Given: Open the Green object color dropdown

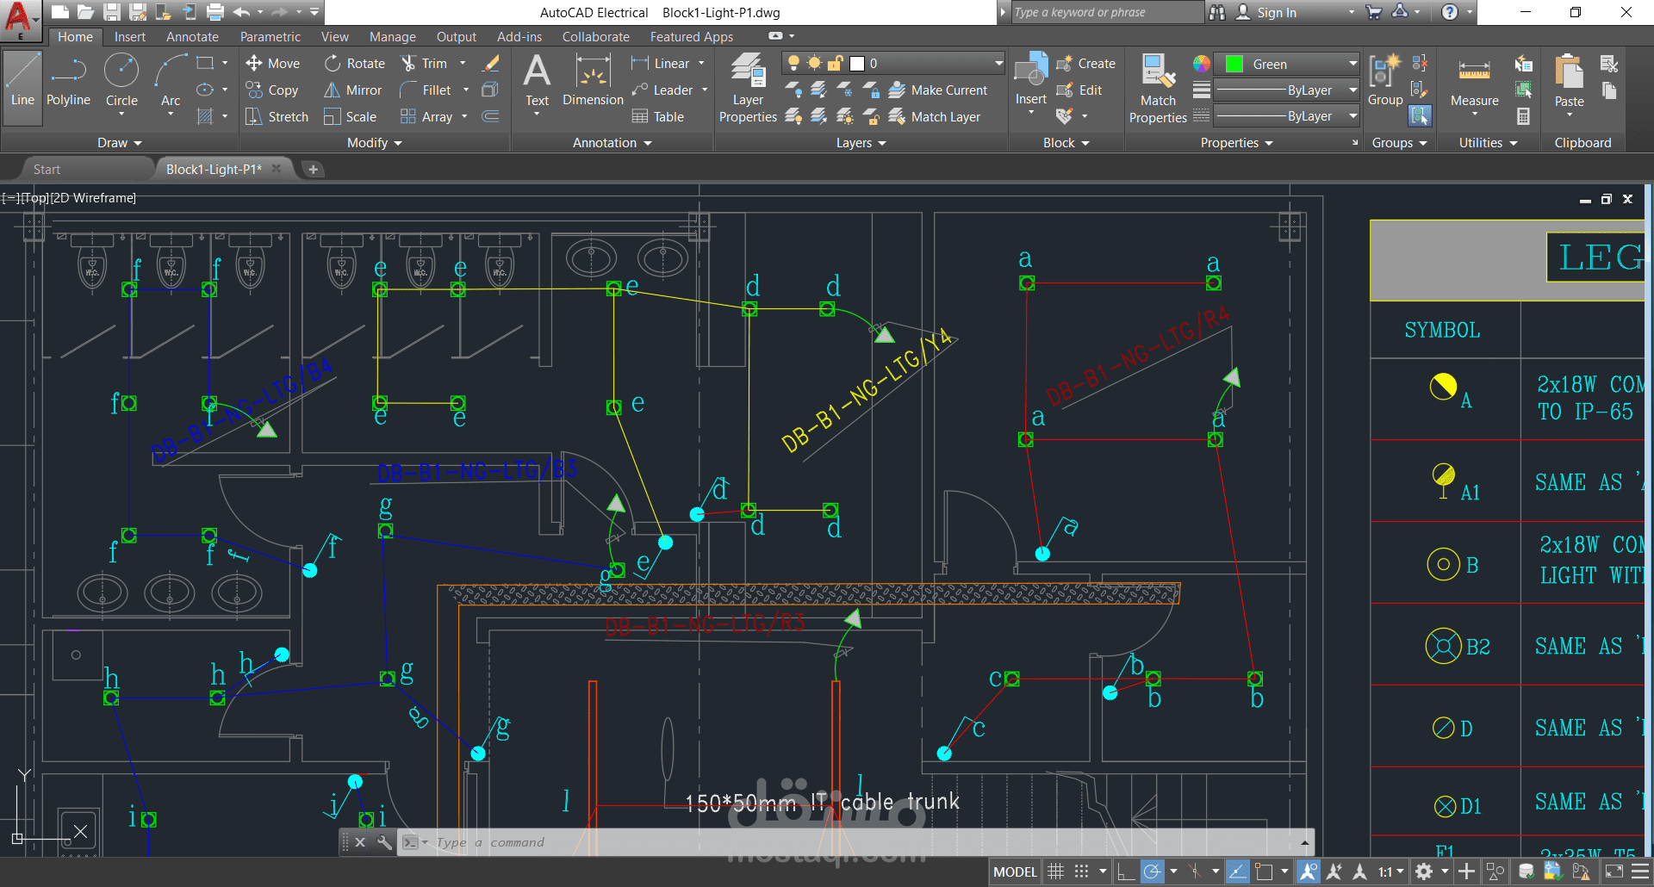Looking at the screenshot, I should [x=1287, y=64].
